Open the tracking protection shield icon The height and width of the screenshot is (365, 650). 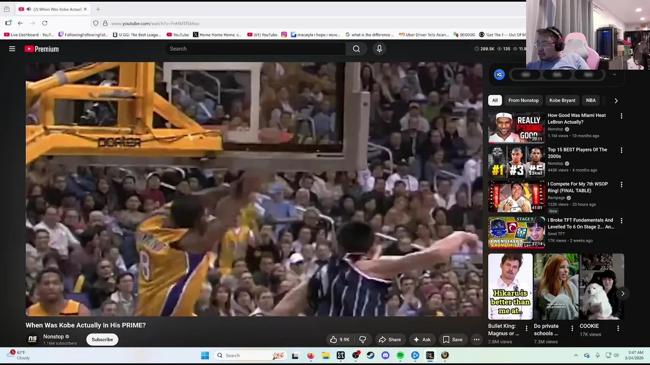[95, 23]
